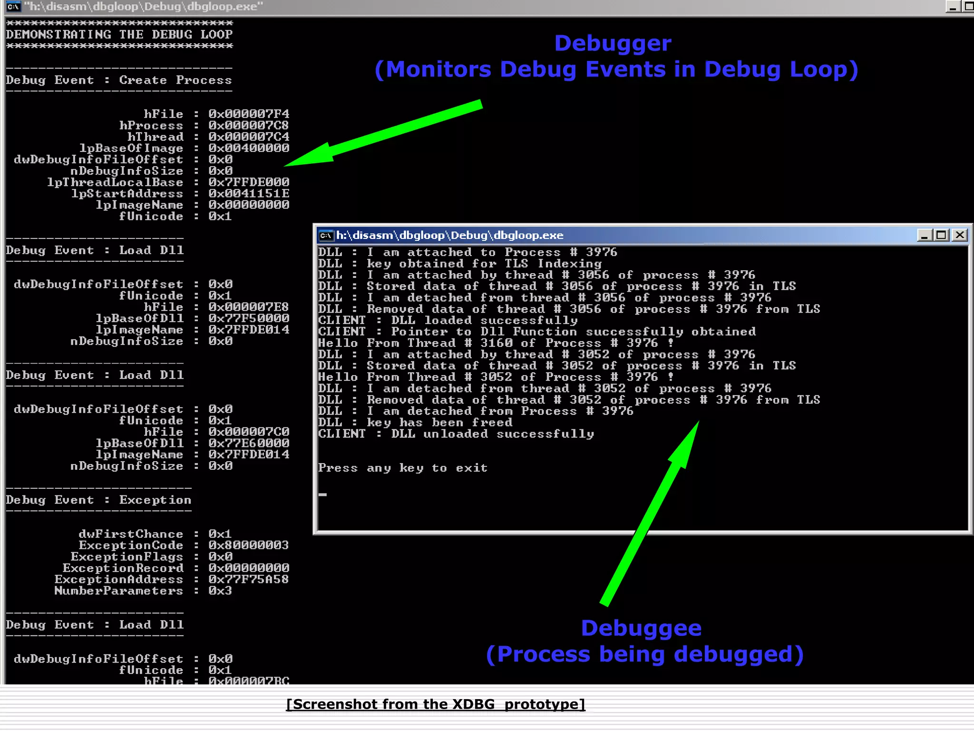Click lpThreadLocalBase value 0x7FFDE000
This screenshot has width=974, height=731.
click(249, 182)
